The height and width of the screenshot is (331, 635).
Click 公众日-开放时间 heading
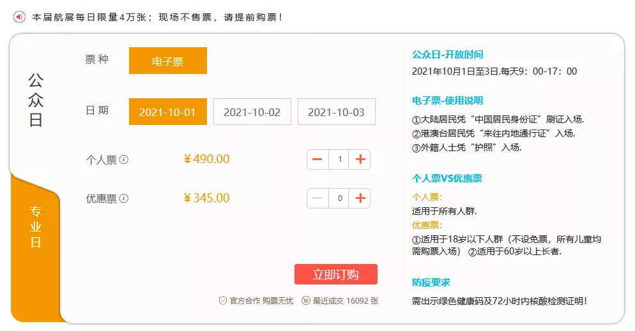click(x=447, y=55)
